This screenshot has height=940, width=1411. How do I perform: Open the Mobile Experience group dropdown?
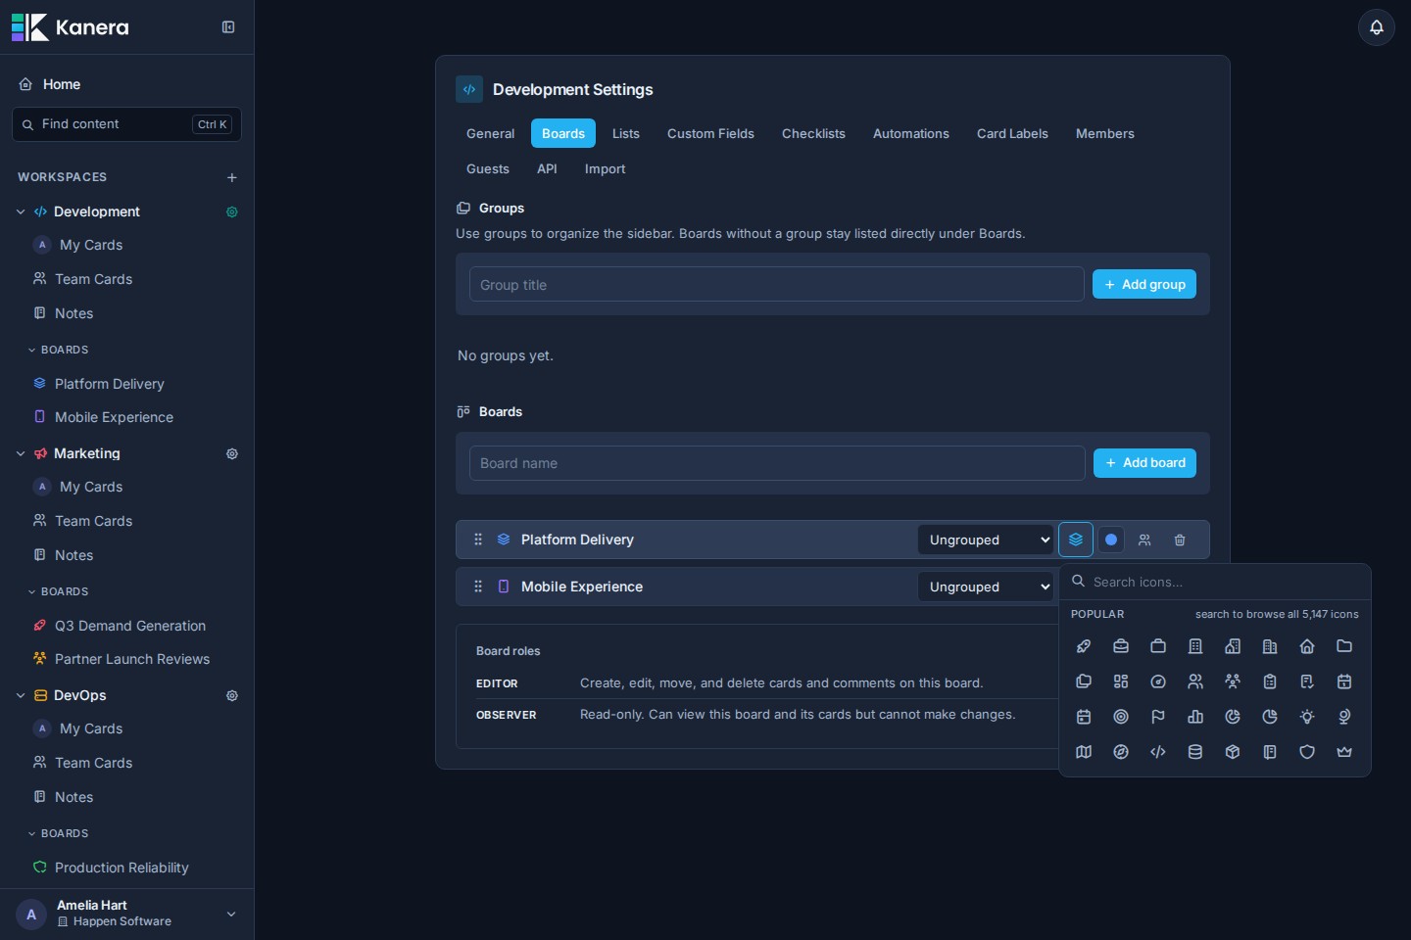986,587
